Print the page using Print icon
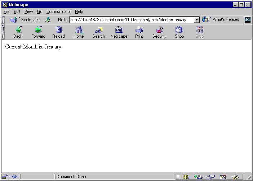The width and height of the screenshot is (253, 181). [139, 32]
